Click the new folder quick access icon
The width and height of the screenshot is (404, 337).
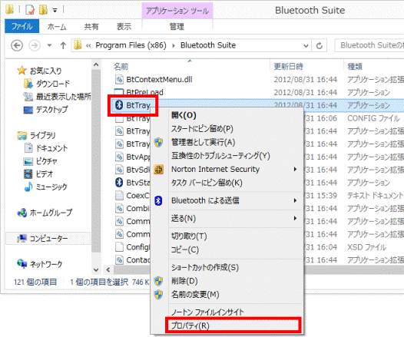tap(43, 10)
